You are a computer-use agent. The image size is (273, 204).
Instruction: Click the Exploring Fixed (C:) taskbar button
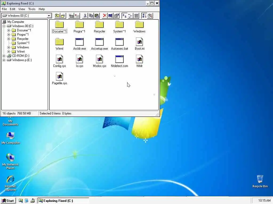tap(63, 201)
